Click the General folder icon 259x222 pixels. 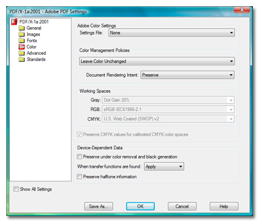tap(22, 28)
